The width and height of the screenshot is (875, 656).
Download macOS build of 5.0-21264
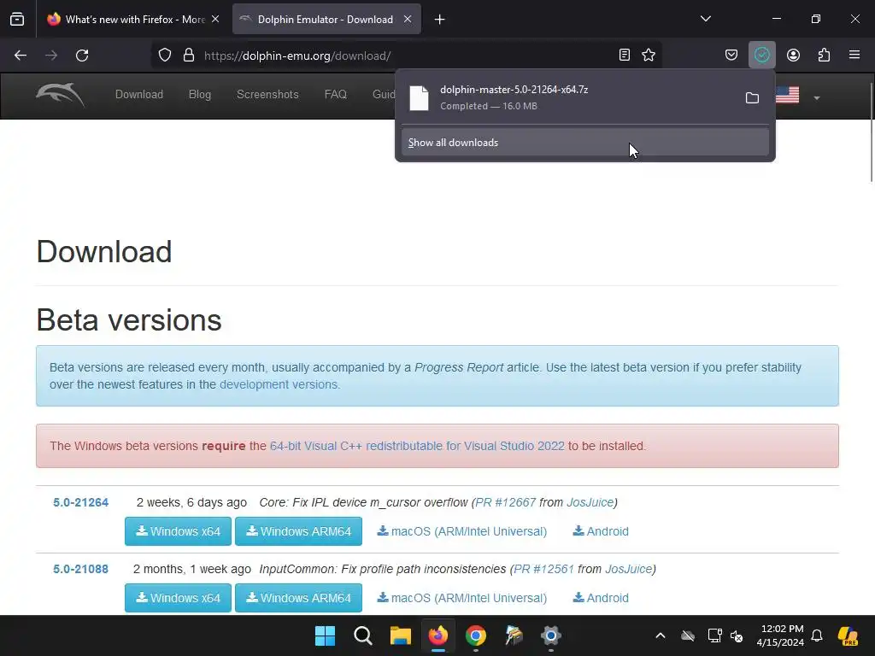point(462,531)
